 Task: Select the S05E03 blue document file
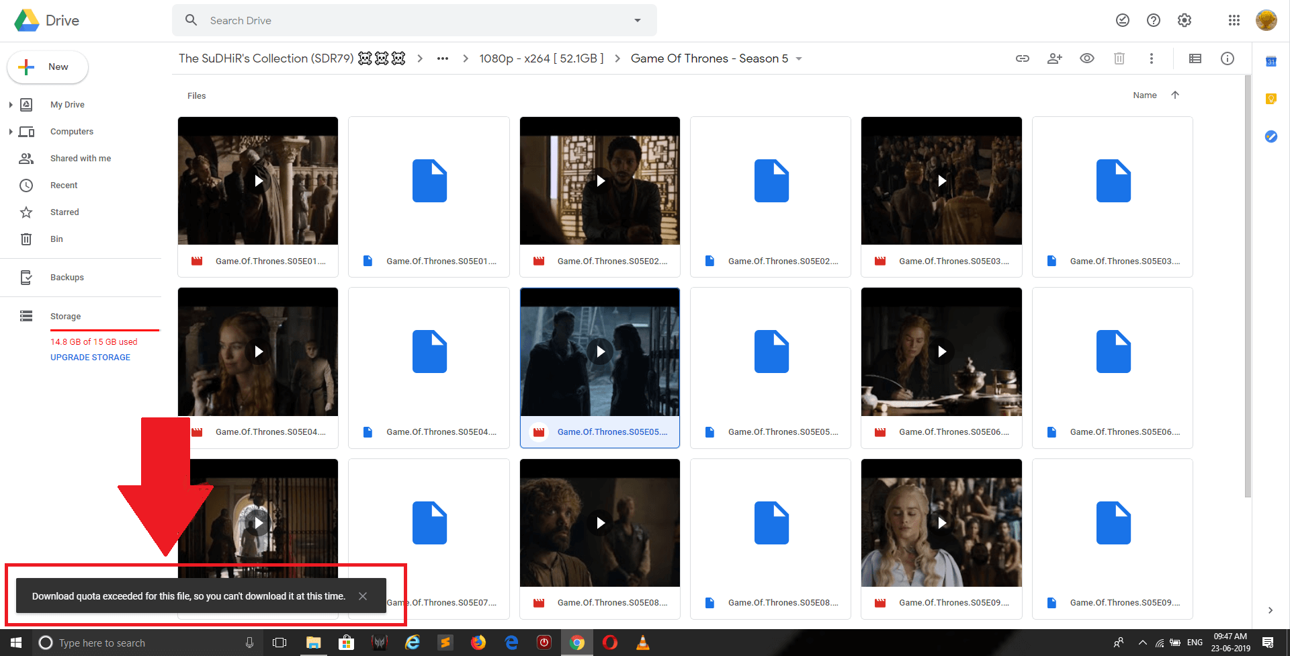[x=1113, y=197]
